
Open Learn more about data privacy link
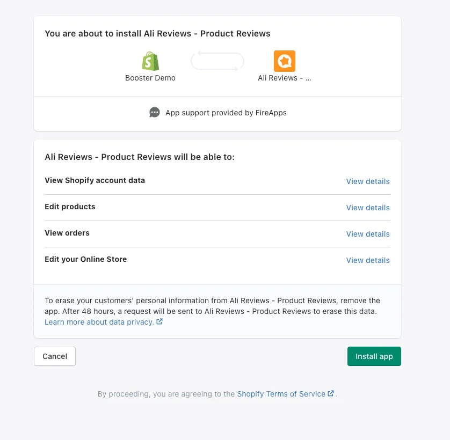[x=99, y=322]
